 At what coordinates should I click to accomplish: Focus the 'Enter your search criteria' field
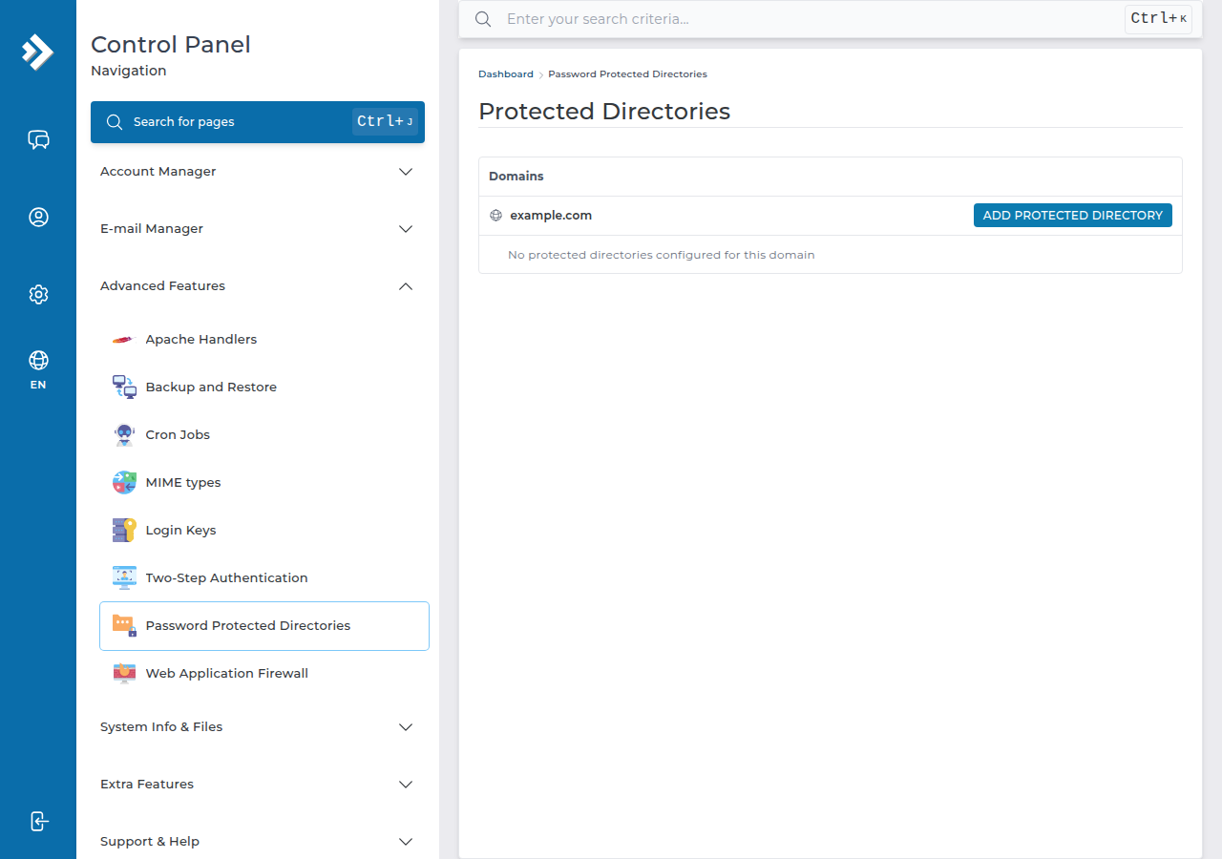(x=810, y=19)
